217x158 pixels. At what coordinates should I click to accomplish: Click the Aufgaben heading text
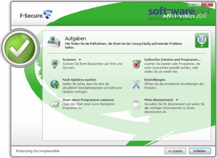(x=75, y=39)
